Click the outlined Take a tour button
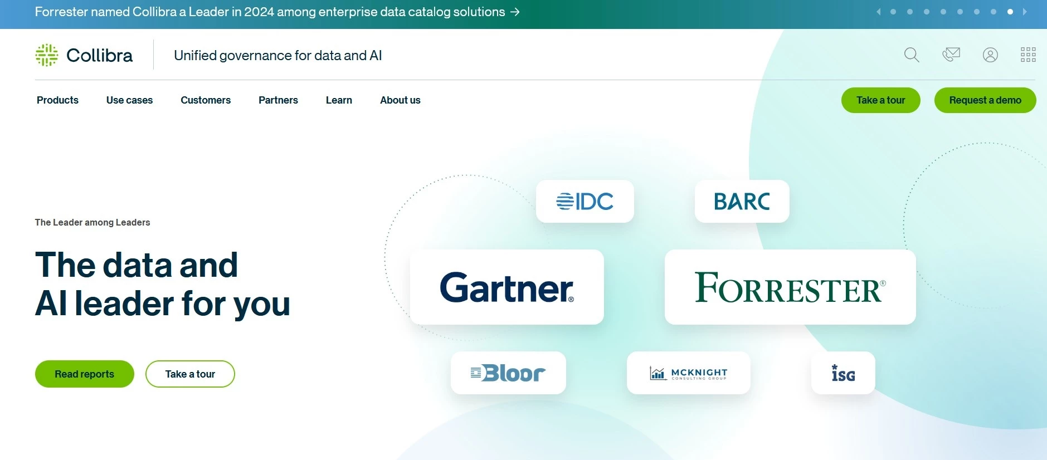Image resolution: width=1047 pixels, height=460 pixels. 190,374
